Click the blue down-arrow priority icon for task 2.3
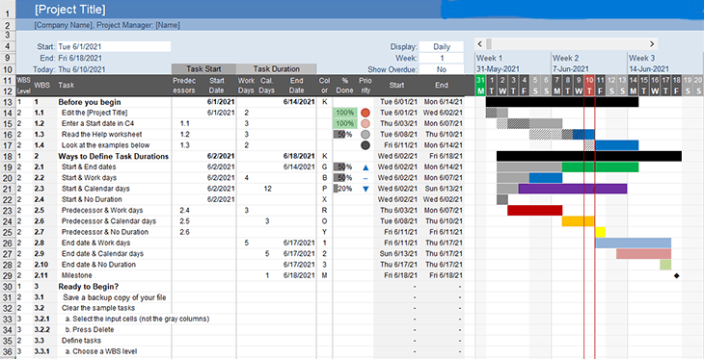The width and height of the screenshot is (704, 359). pos(366,189)
